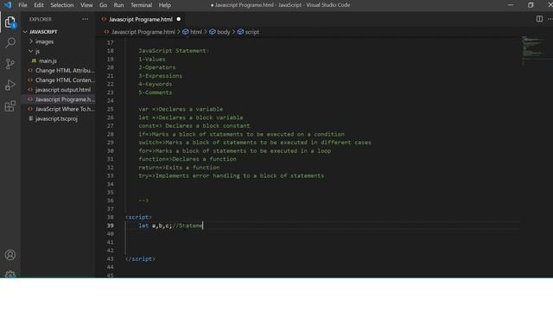This screenshot has width=553, height=311.
Task: Click the body breadcrumb item
Action: [219, 32]
